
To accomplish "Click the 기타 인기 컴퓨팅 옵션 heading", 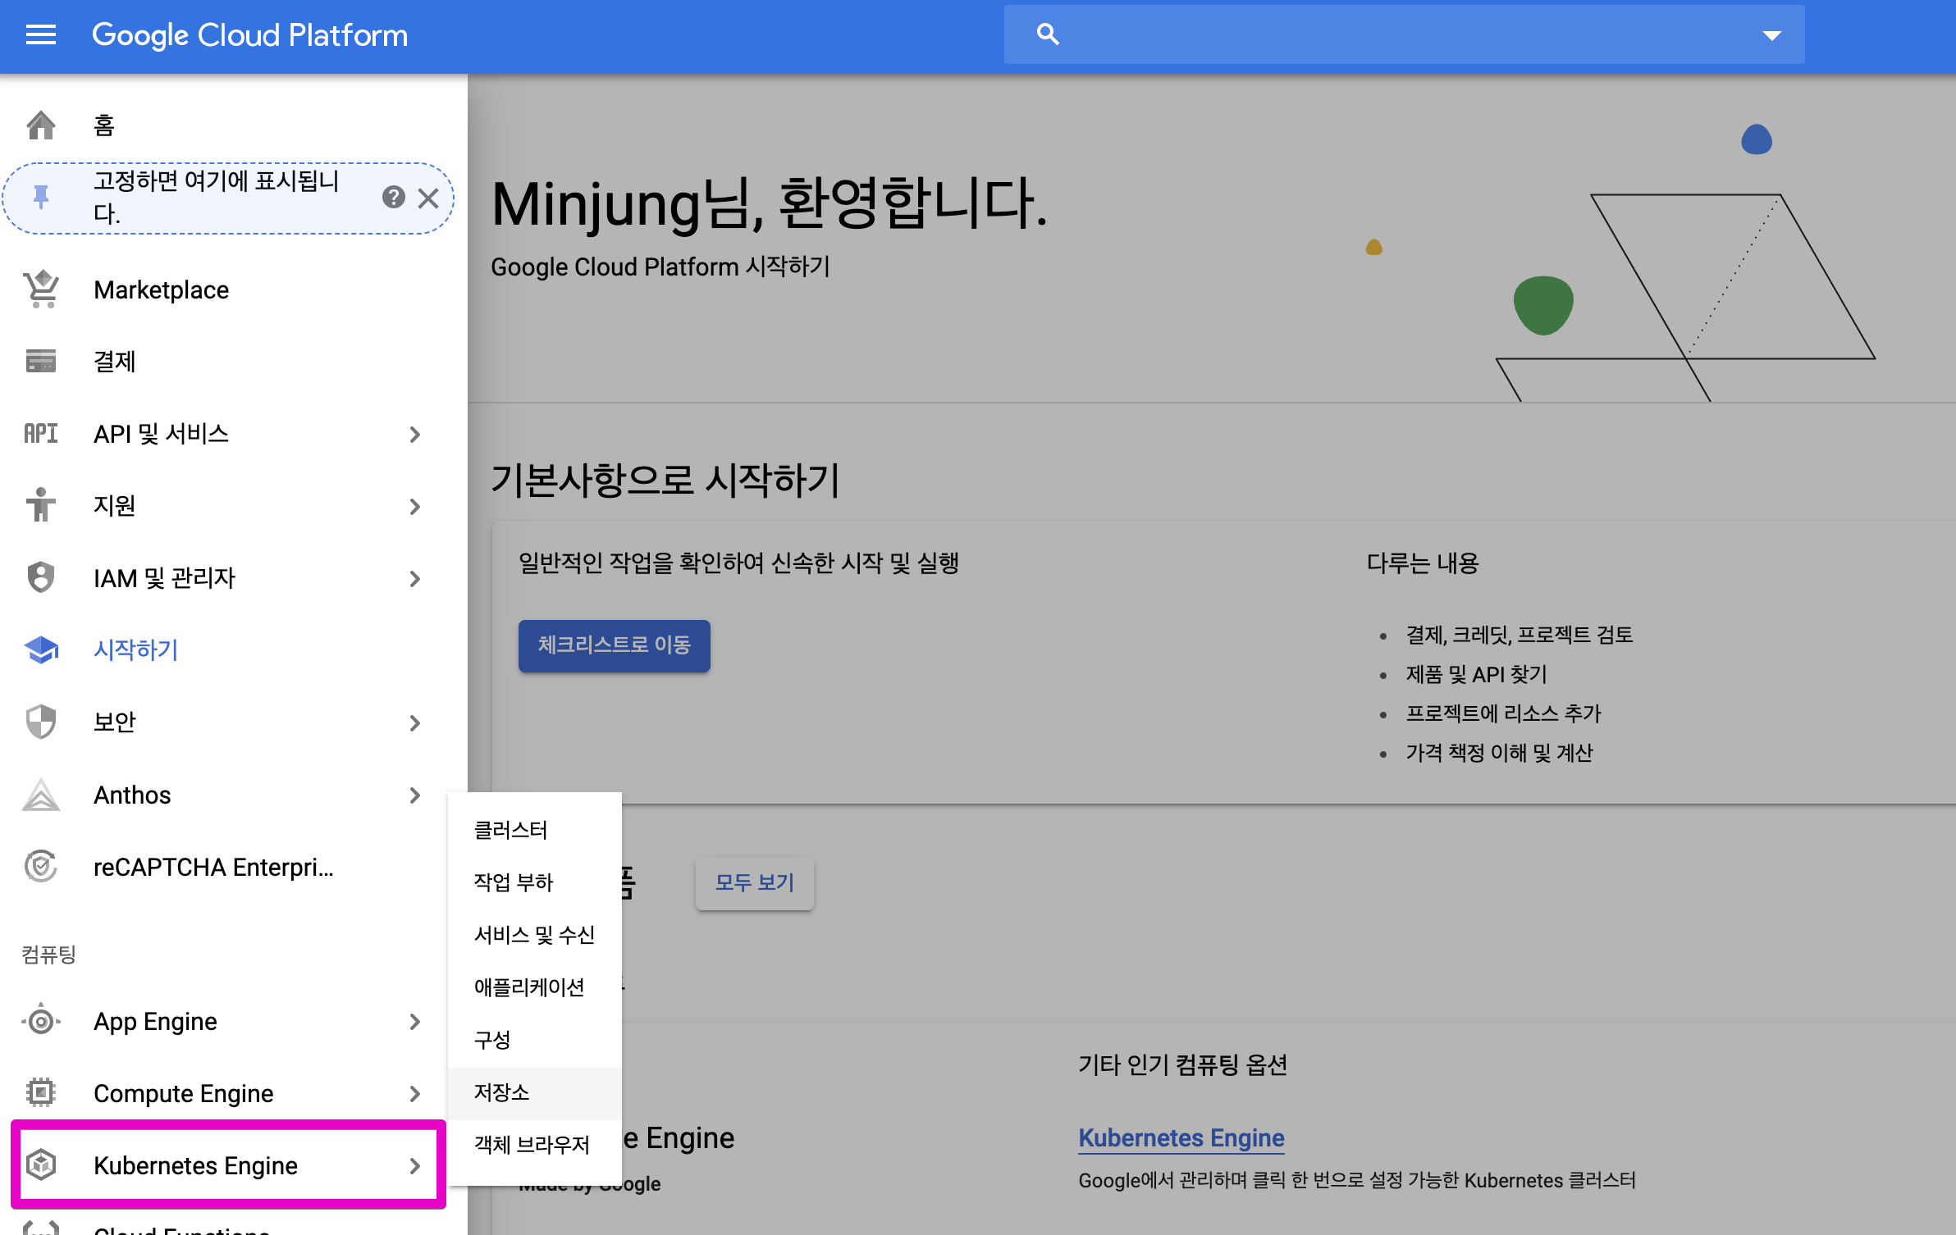I will tap(1182, 1064).
